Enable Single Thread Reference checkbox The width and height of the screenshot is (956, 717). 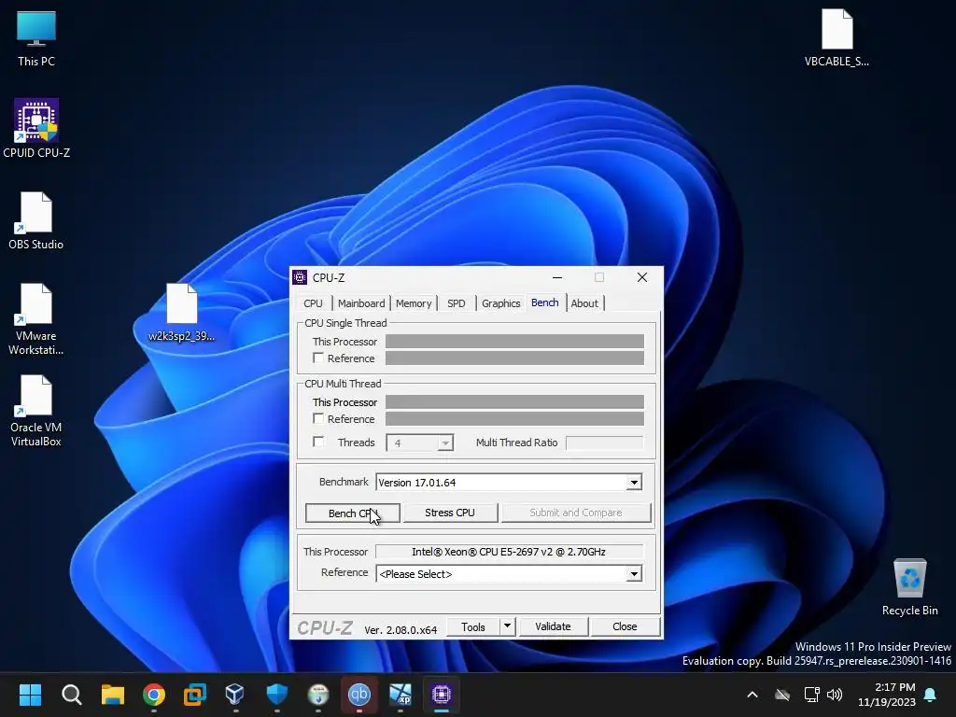(x=318, y=358)
